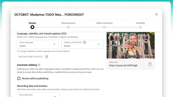
Task: Click the Video elements step circle marker
Action: click(104, 27)
